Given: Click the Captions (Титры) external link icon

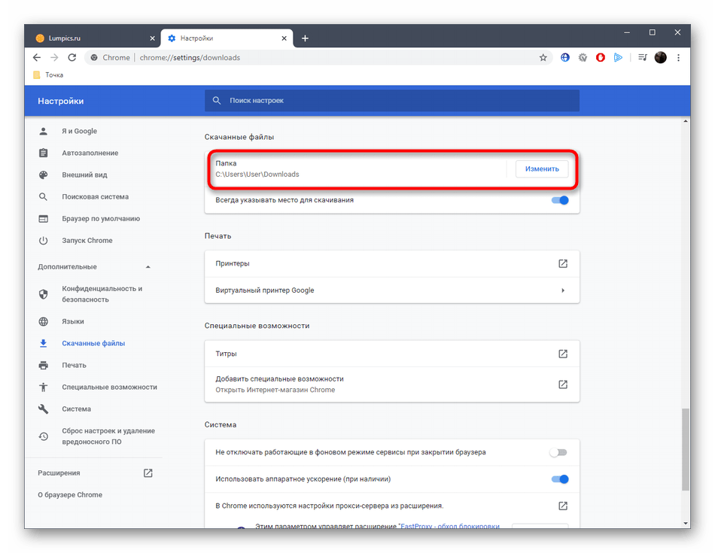Looking at the screenshot, I should coord(562,354).
